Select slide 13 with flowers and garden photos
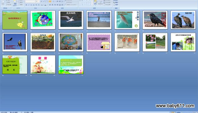The image size is (198, 113). [x=155, y=42]
